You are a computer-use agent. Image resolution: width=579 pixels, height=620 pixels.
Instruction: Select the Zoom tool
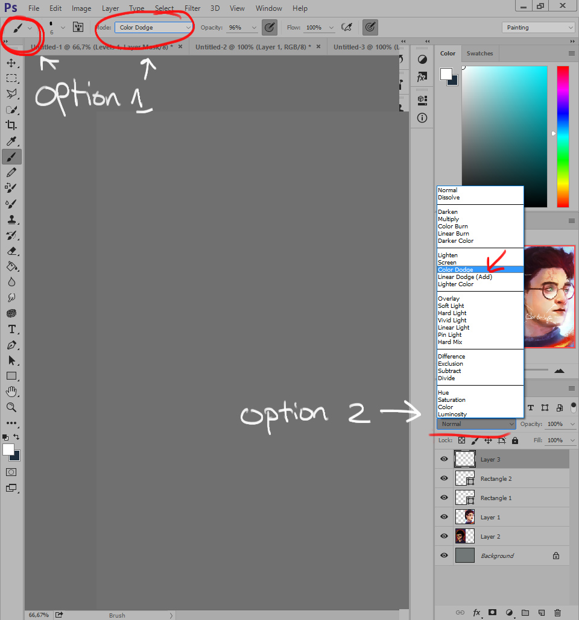[x=11, y=407]
